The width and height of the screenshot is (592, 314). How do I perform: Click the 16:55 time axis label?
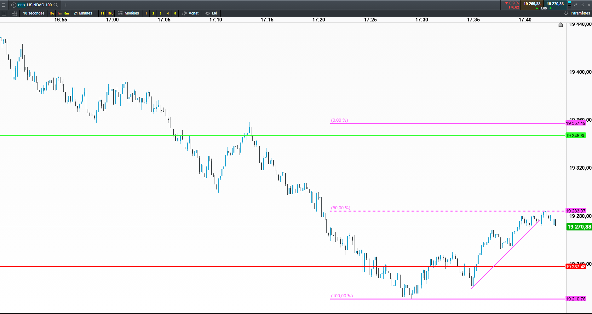61,20
